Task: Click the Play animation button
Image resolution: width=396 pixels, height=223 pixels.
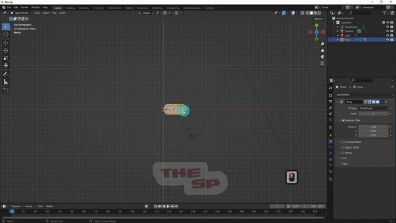Action: (168, 206)
